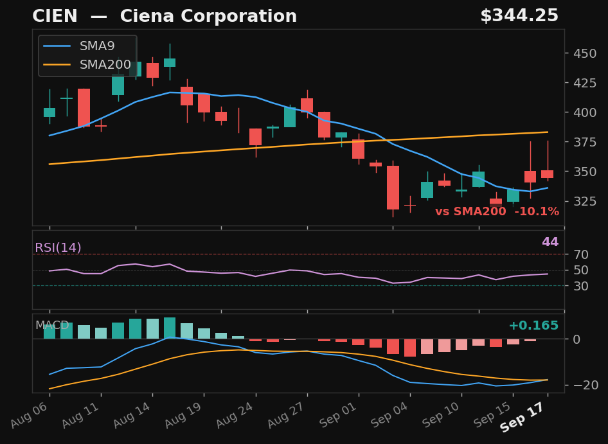This screenshot has height=444, width=608.
Task: Click the RSI 70 axis label
Action: [581, 254]
